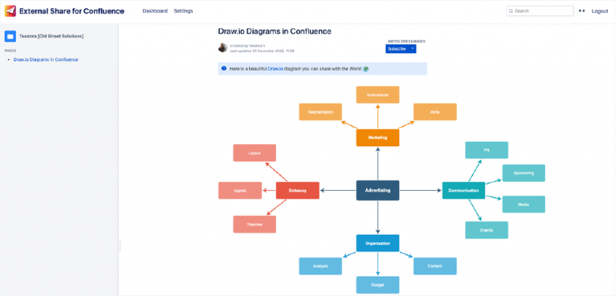Screen dimensions: 615x296
Task: Click the globe emoji in the banner
Action: (x=366, y=69)
